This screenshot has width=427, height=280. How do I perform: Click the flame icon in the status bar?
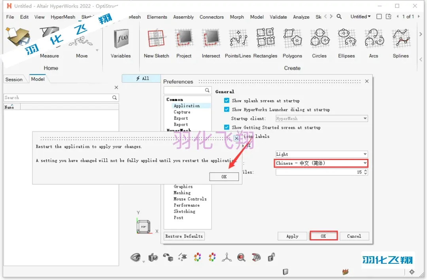[345, 272]
